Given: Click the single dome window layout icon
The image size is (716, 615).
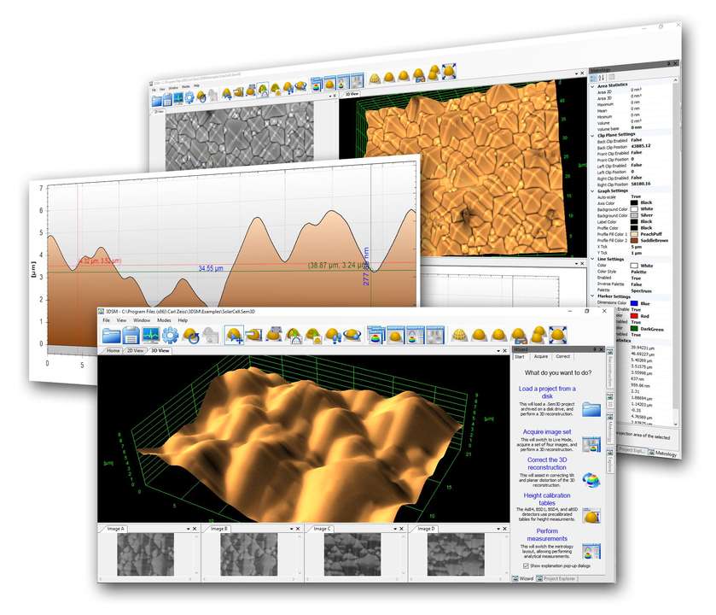Looking at the screenshot, I should pos(395,336).
